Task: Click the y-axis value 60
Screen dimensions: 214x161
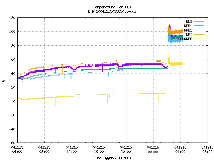Action: point(13,59)
